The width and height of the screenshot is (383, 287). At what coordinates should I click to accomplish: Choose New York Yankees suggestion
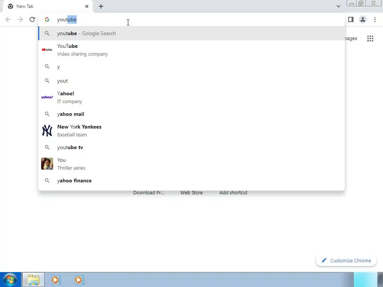(191, 130)
